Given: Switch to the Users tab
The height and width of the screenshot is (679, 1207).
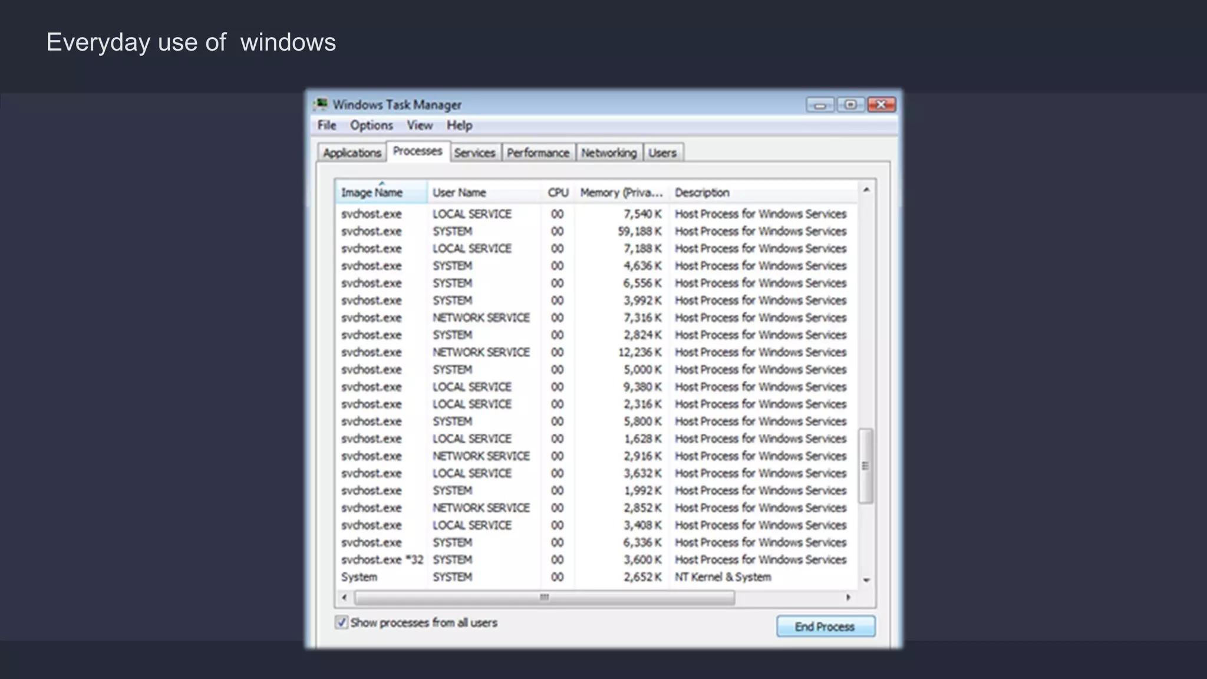Looking at the screenshot, I should click(663, 153).
